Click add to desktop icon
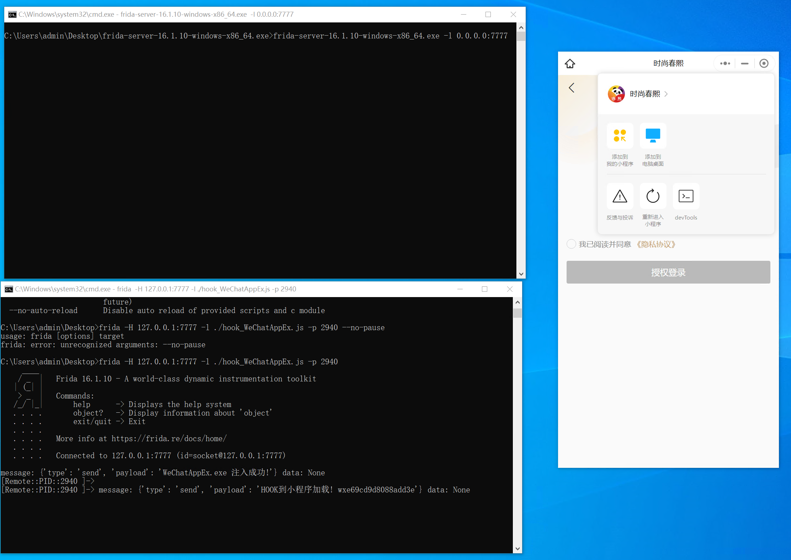The height and width of the screenshot is (560, 791). point(653,136)
